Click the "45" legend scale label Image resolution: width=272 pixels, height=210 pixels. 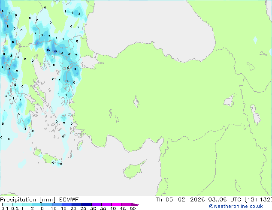(123, 208)
